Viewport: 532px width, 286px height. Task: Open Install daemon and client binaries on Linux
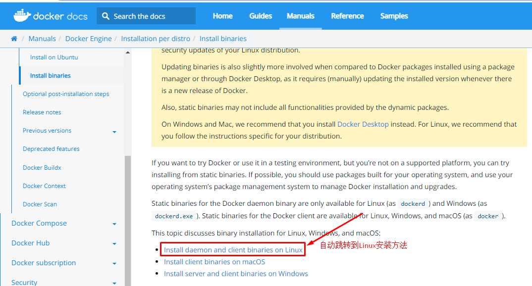tap(233, 249)
